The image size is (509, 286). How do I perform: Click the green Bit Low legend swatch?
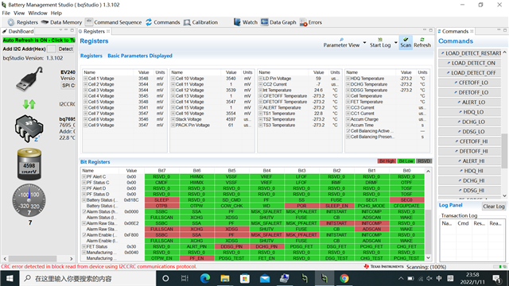tap(406, 161)
